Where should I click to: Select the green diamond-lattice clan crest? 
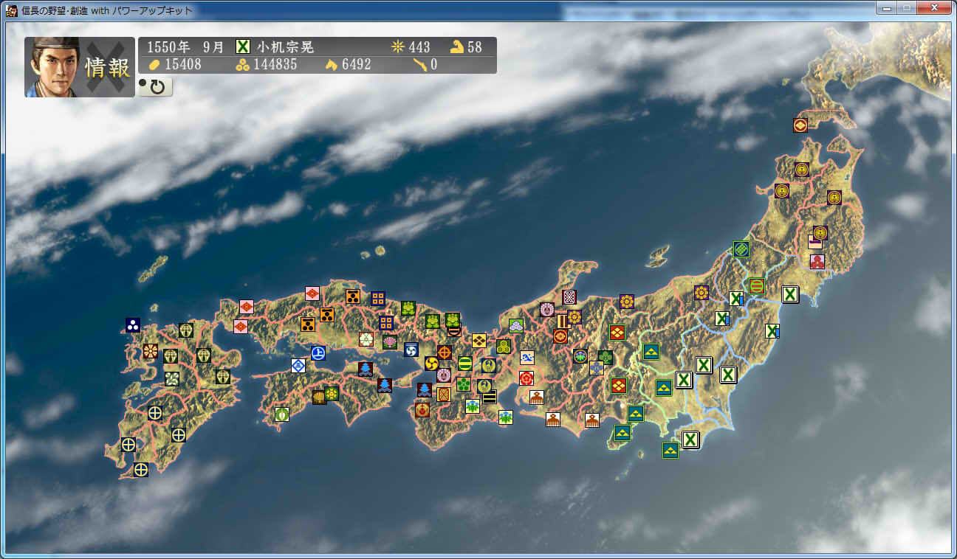741,249
